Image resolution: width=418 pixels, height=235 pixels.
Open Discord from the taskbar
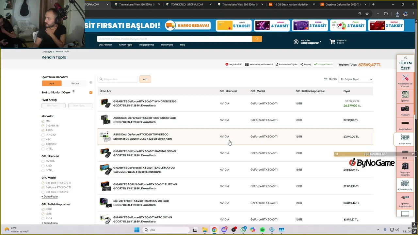(x=224, y=230)
